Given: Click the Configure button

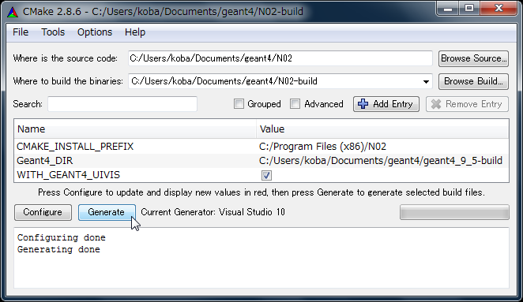Looking at the screenshot, I should 43,212.
